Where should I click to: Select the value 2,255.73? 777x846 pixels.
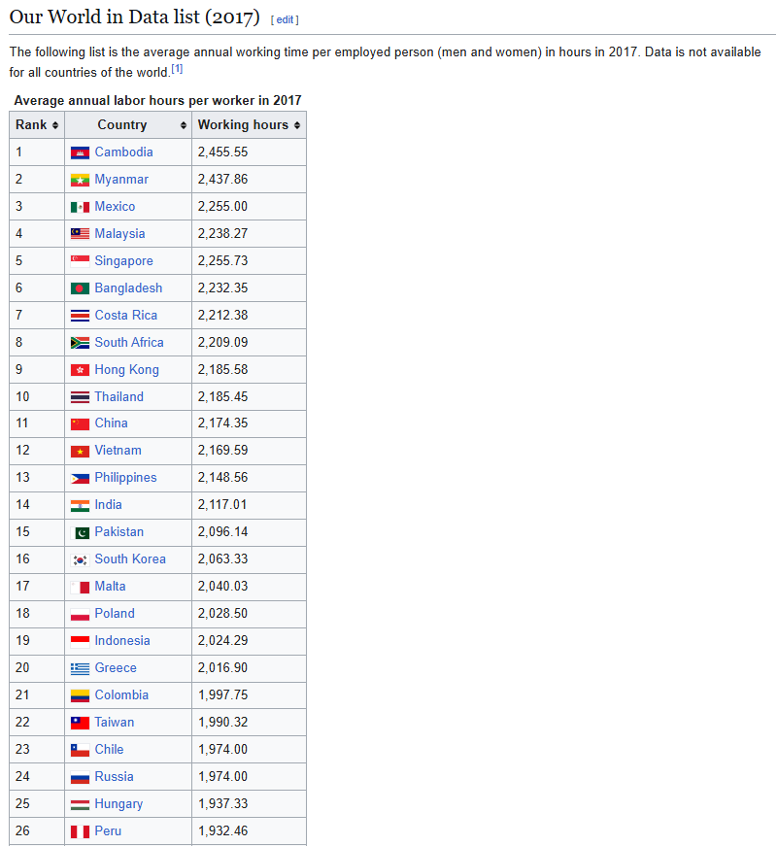pos(222,261)
